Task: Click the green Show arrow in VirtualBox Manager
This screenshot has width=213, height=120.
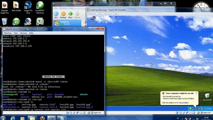Action: pos(70,15)
